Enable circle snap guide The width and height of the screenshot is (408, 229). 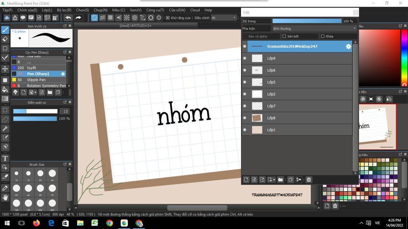tap(135, 17)
